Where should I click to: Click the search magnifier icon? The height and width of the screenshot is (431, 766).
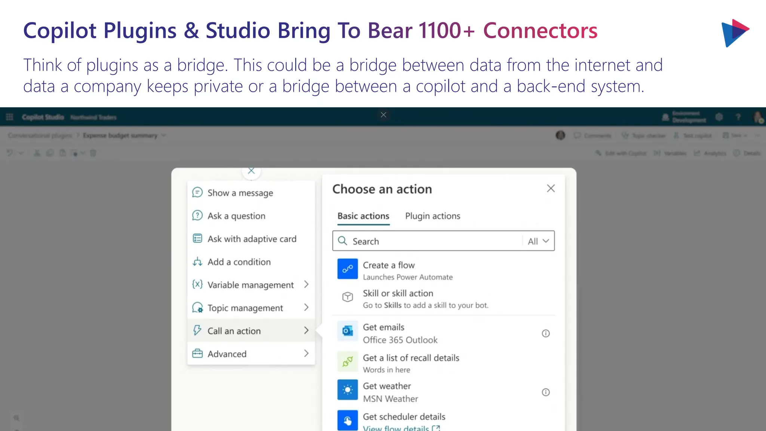click(x=343, y=241)
